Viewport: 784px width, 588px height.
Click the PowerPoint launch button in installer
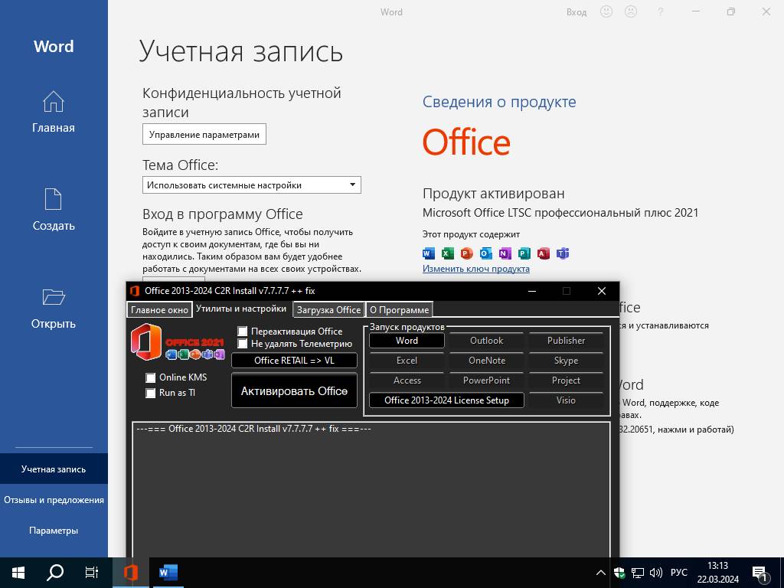coord(486,381)
